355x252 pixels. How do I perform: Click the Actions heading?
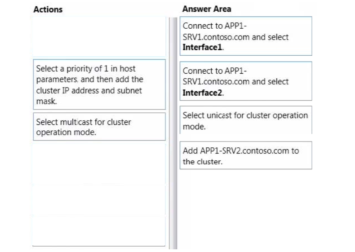click(x=48, y=9)
